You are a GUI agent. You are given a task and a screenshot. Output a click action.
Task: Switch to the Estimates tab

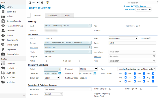53,15
